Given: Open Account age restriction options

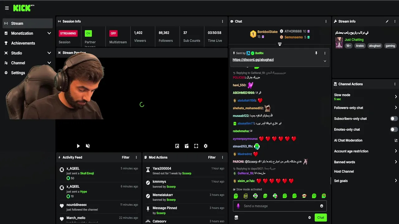Looking at the screenshot, I should [x=365, y=151].
